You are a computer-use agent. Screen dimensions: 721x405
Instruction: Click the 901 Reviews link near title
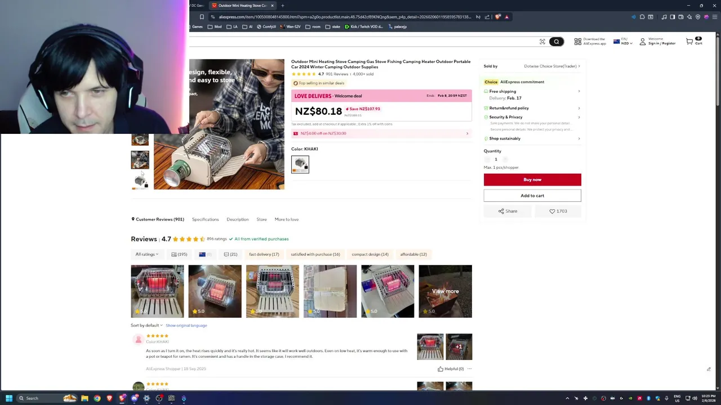click(337, 74)
